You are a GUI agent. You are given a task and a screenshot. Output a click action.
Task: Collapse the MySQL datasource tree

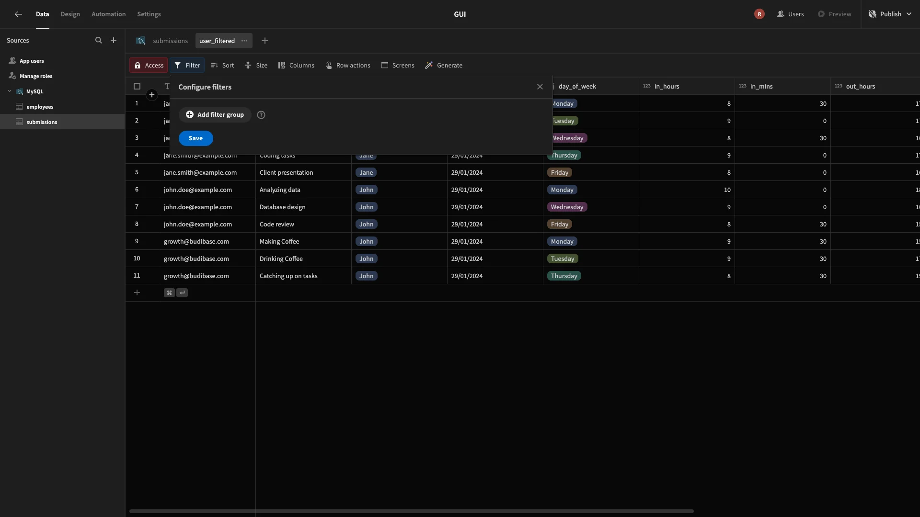(10, 91)
